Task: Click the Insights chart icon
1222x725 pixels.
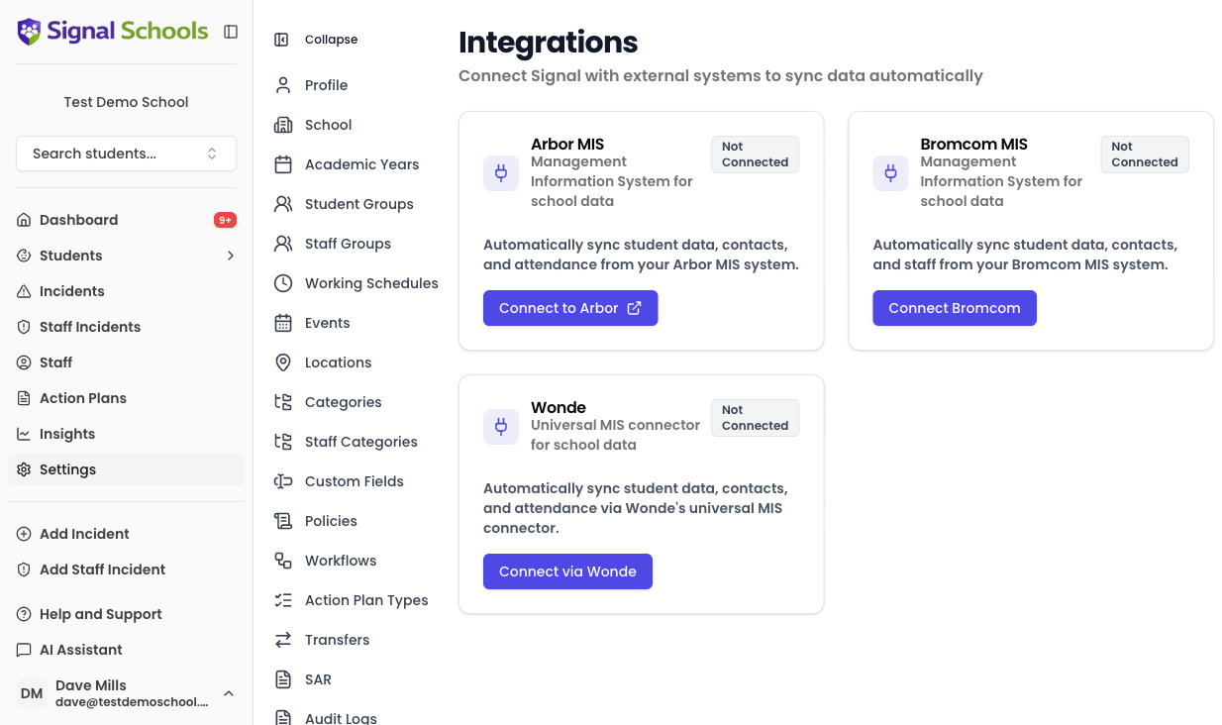Action: (x=24, y=434)
